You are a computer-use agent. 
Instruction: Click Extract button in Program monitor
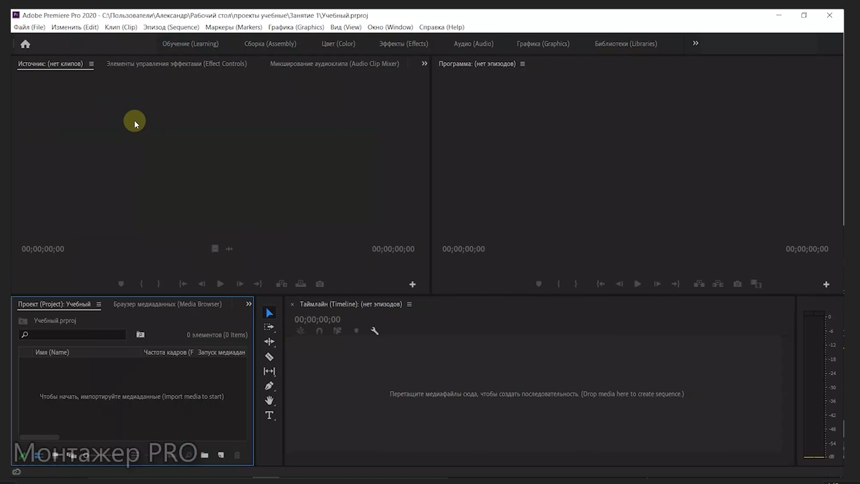tap(717, 284)
